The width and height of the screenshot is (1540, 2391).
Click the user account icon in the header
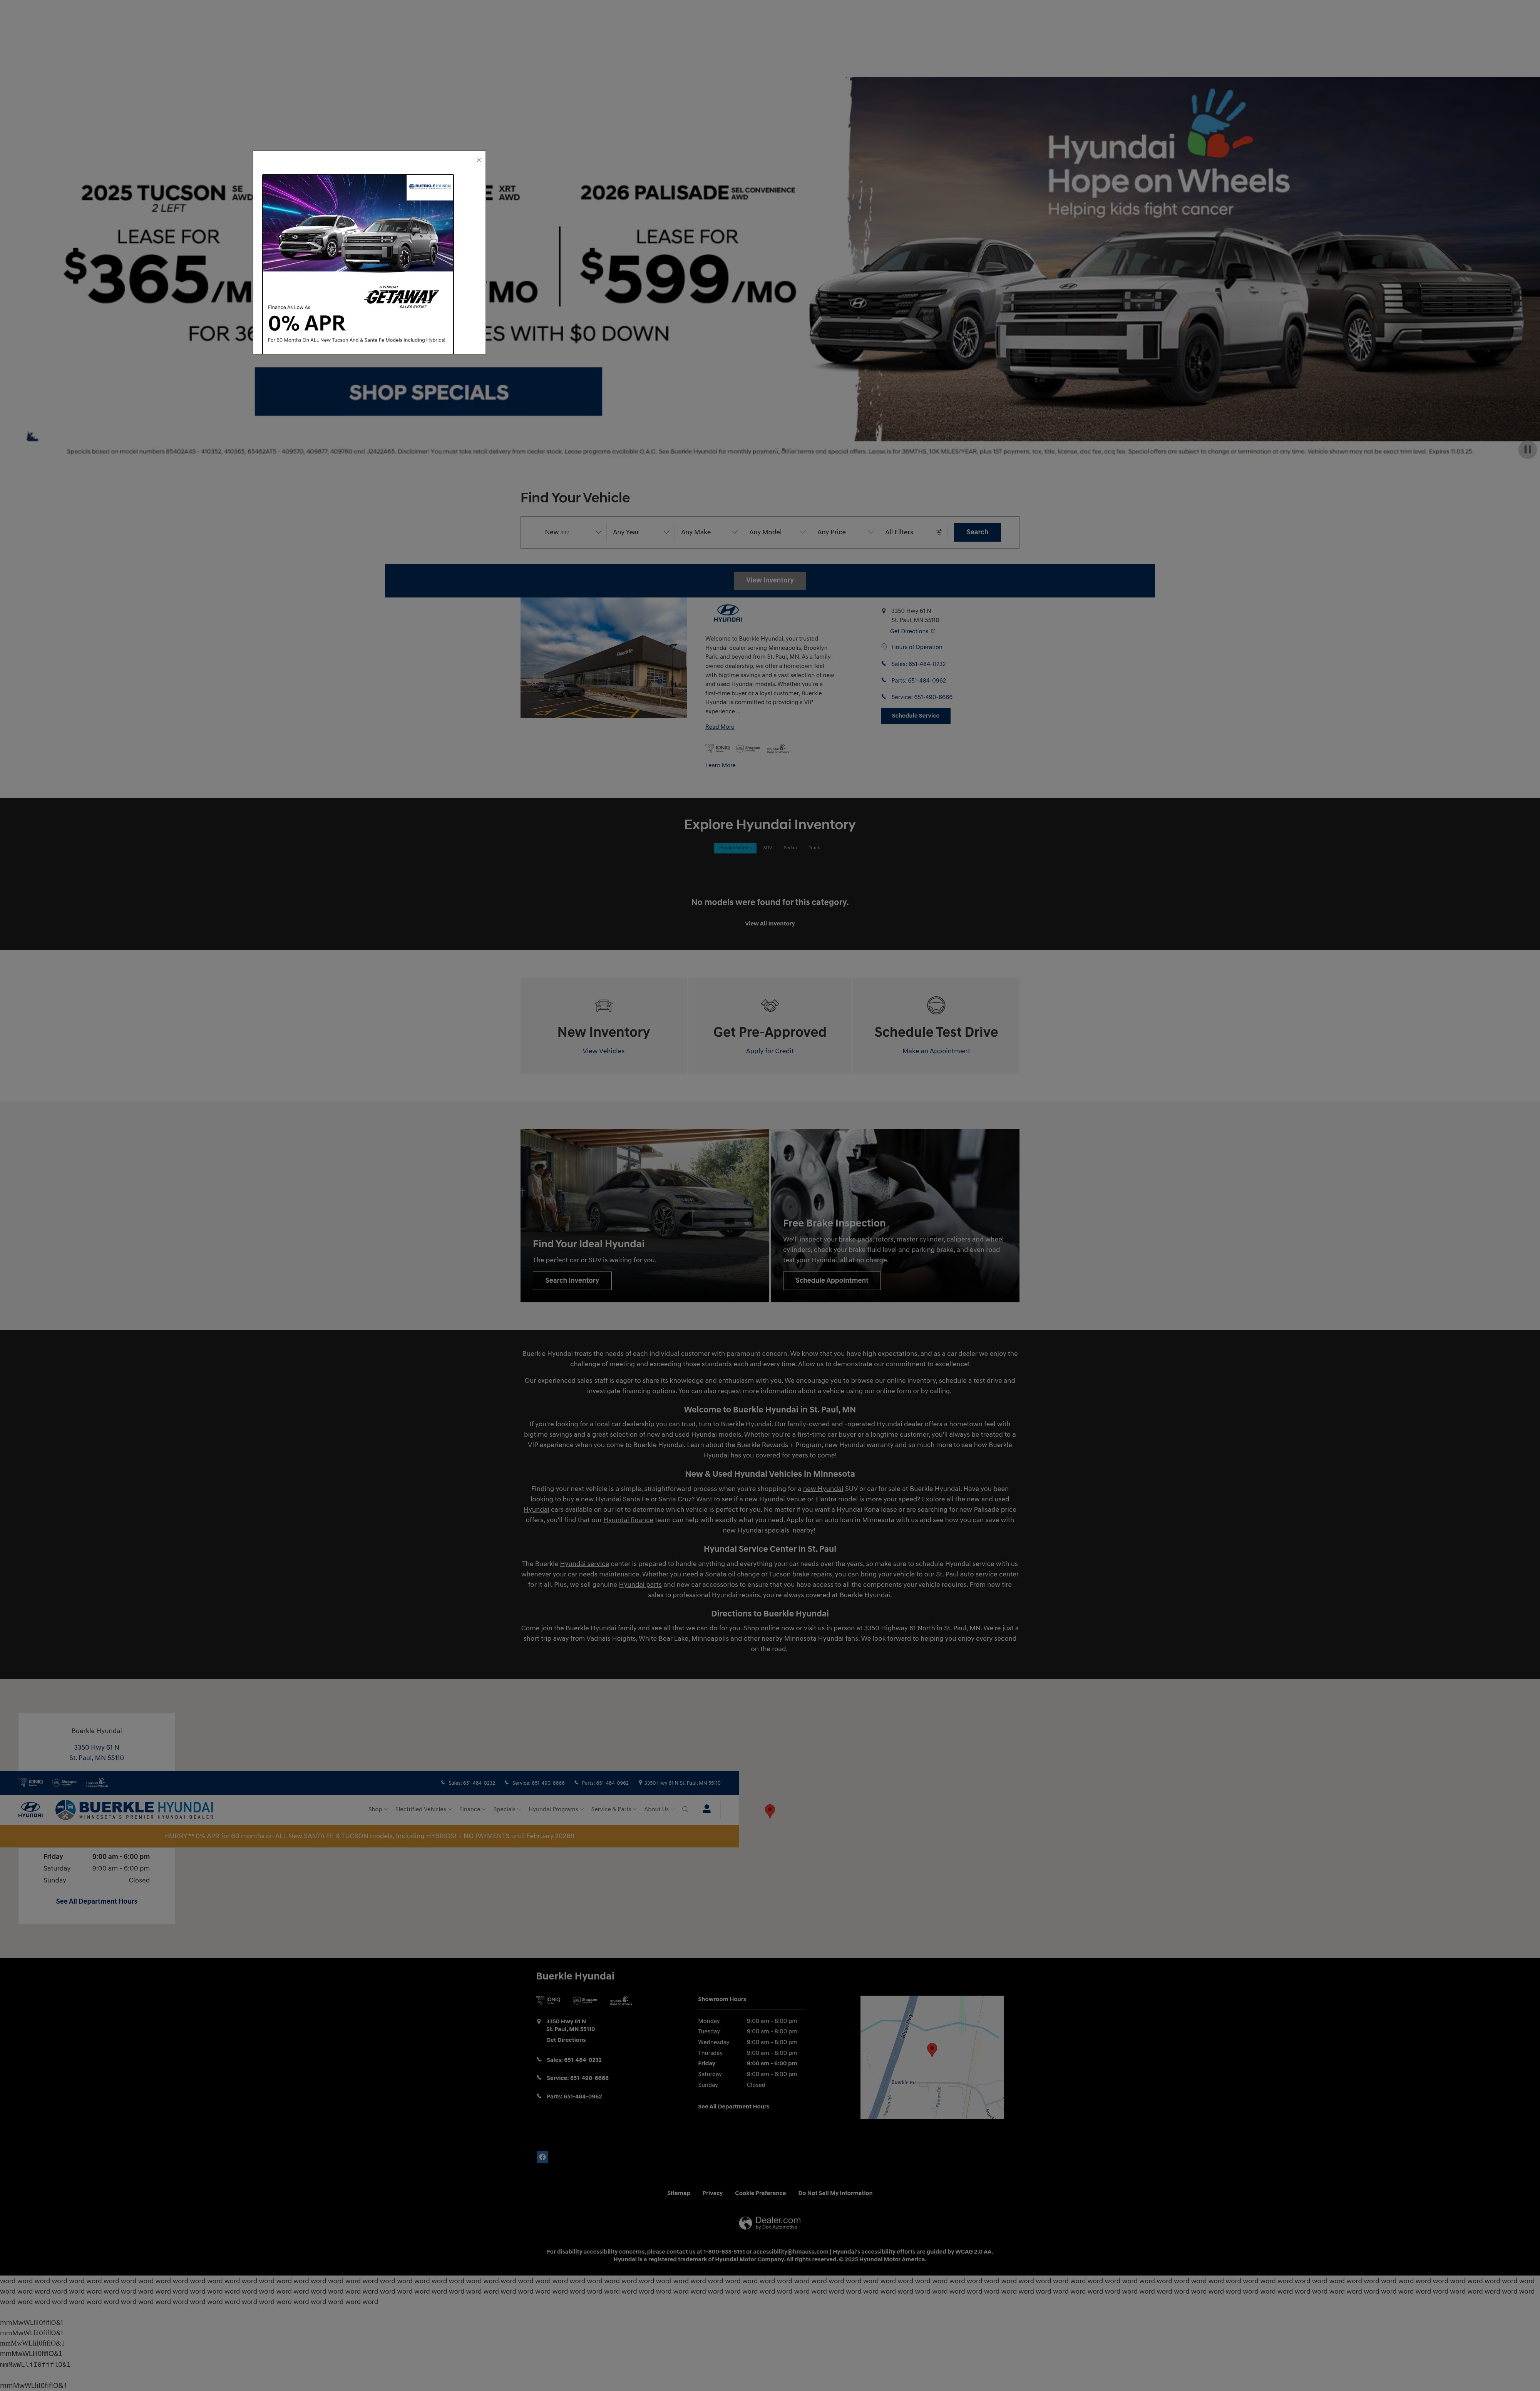pos(707,1809)
